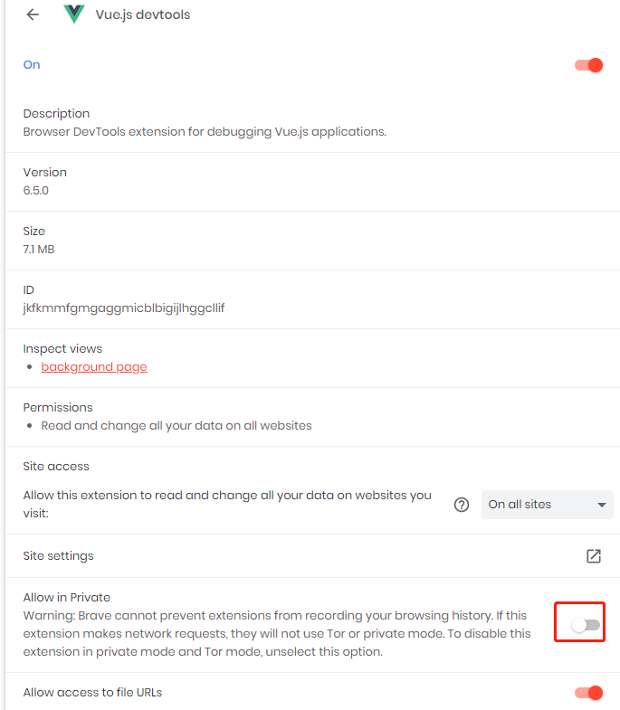620x710 pixels.
Task: Click the extension ID string
Action: (124, 308)
